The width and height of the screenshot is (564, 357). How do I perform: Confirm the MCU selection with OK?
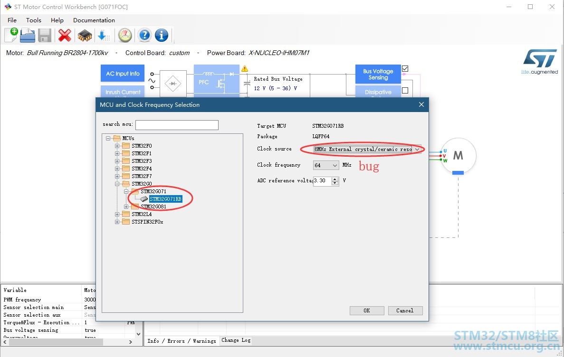366,310
